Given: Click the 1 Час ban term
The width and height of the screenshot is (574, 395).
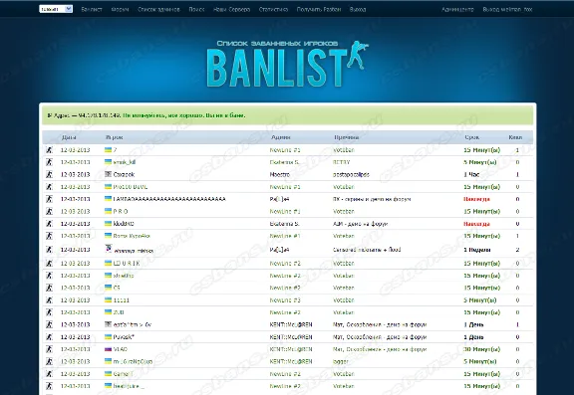Looking at the screenshot, I should [471, 175].
